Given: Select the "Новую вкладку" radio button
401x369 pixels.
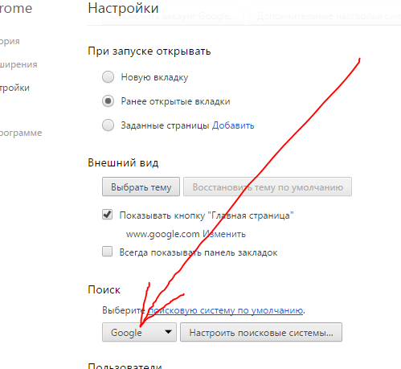Looking at the screenshot, I should (108, 77).
